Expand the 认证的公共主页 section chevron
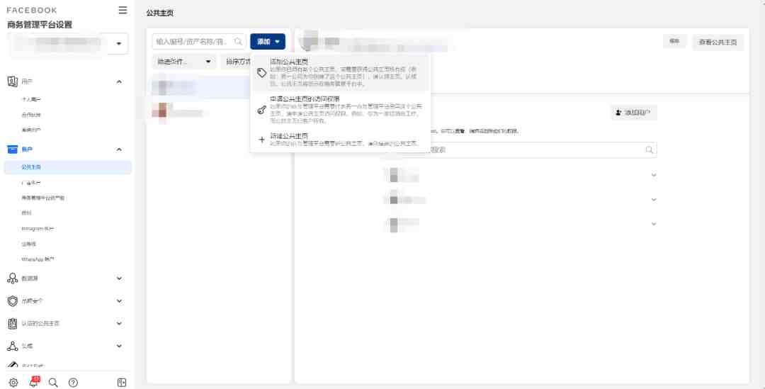 tap(119, 323)
